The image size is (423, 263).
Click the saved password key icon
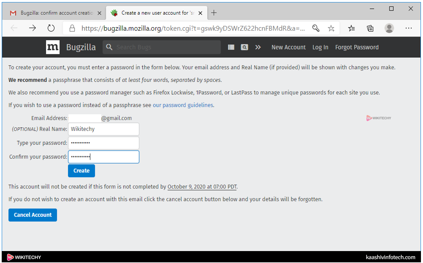click(316, 28)
